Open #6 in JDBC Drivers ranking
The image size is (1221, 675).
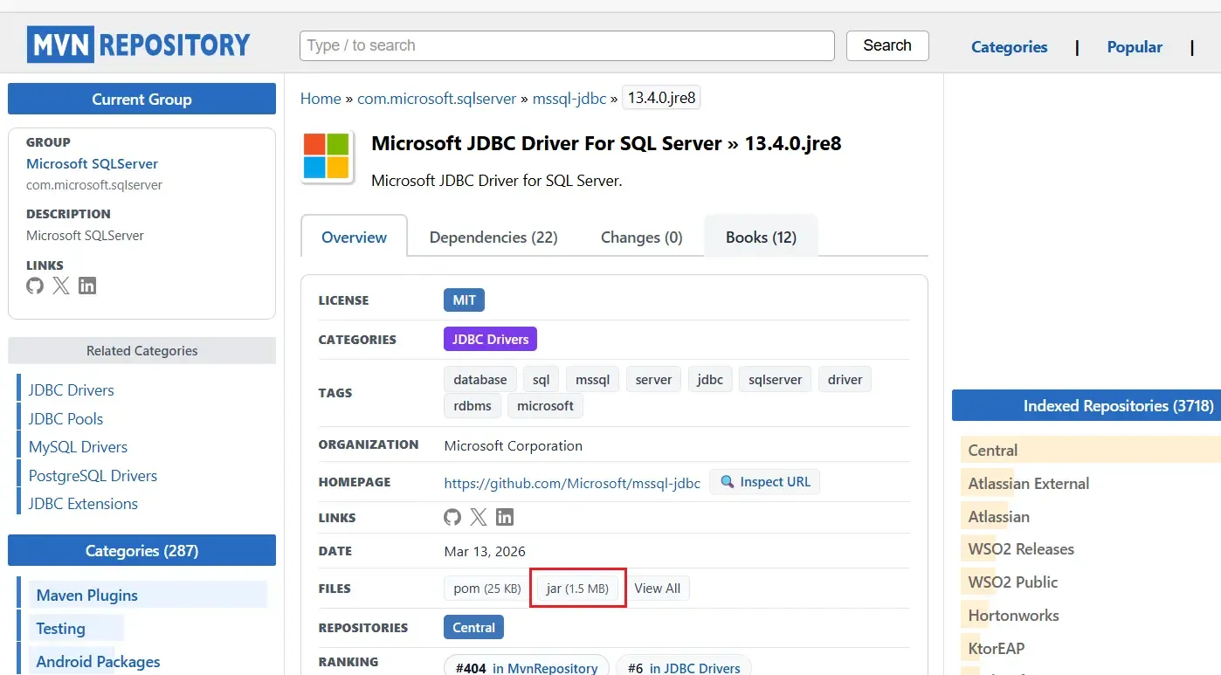click(684, 667)
